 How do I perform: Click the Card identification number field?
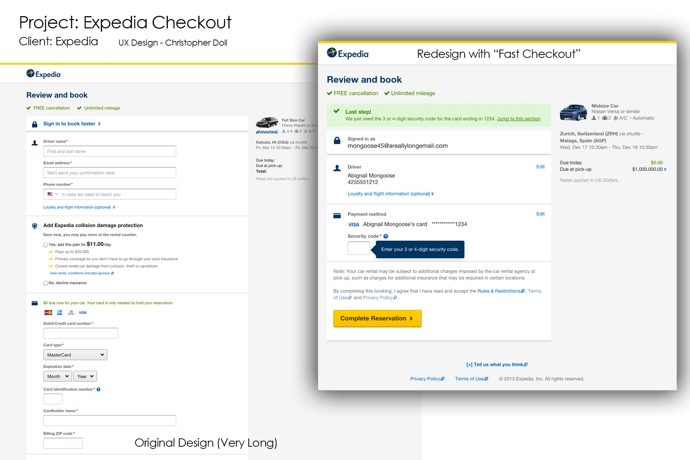(x=53, y=399)
